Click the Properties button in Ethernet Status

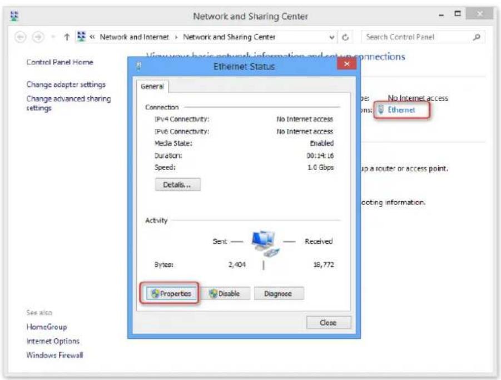[171, 293]
